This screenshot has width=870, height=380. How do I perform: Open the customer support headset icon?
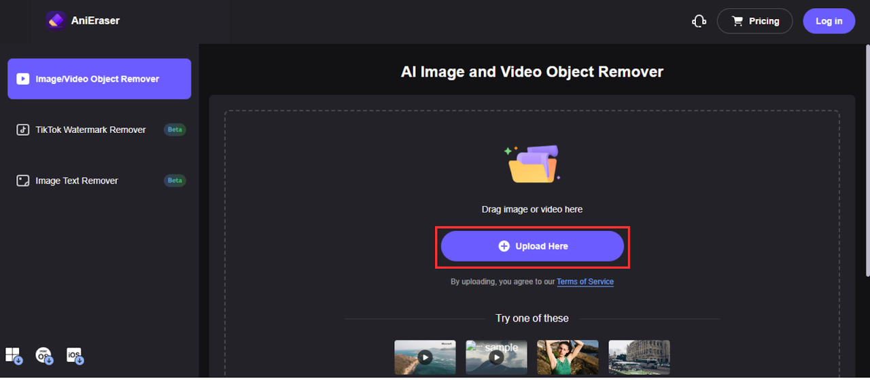click(699, 21)
